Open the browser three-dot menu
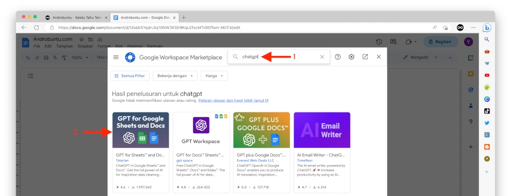The width and height of the screenshot is (511, 196). [x=474, y=27]
